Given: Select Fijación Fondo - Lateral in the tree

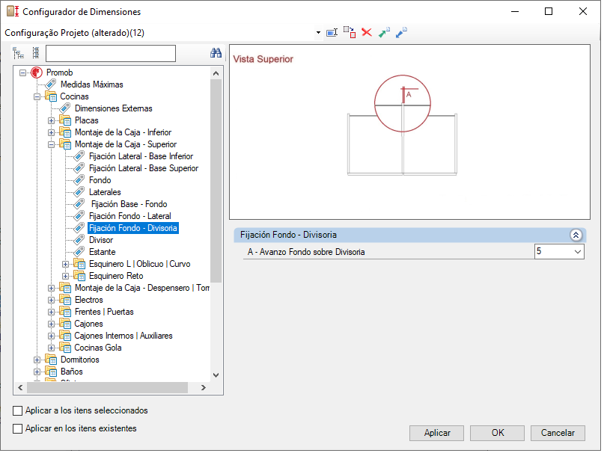Looking at the screenshot, I should click(129, 216).
